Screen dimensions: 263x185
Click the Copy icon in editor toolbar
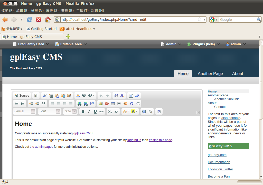click(x=51, y=96)
